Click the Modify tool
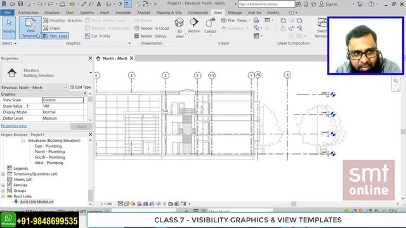406x228 pixels. tap(9, 28)
